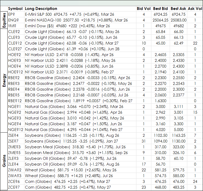The height and width of the screenshot is (191, 203).
Task: Sort by the Bid Vol header
Action: pyautogui.click(x=143, y=9)
